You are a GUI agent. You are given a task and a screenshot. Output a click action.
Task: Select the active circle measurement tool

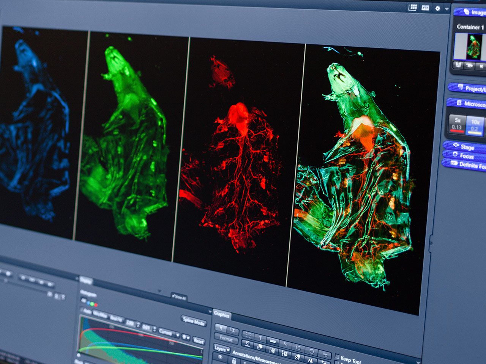click(x=248, y=344)
